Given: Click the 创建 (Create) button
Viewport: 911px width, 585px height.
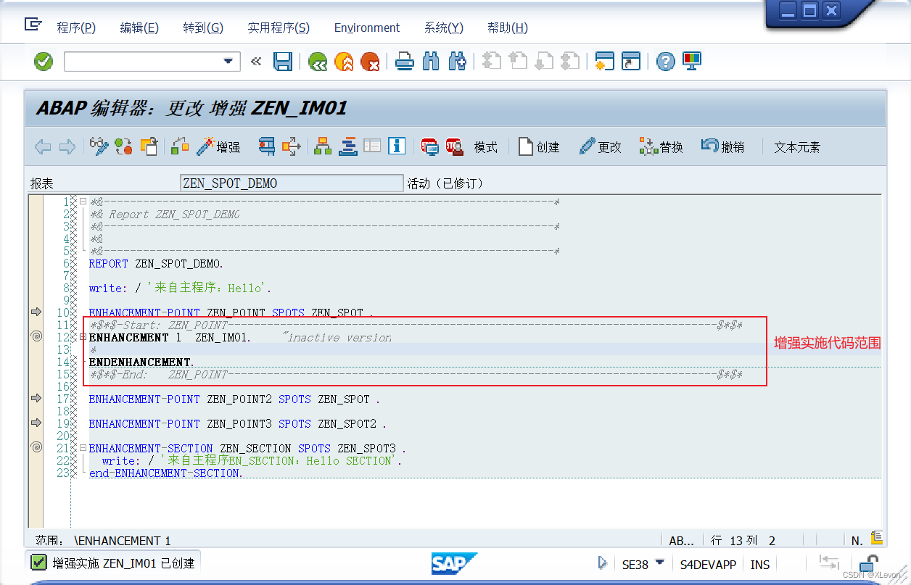Looking at the screenshot, I should [539, 146].
